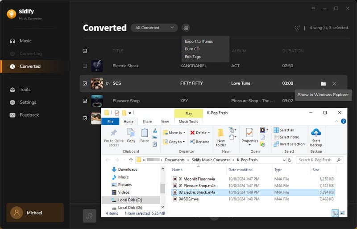Click Rename in Organize group
The height and width of the screenshot is (229, 357).
tap(199, 142)
